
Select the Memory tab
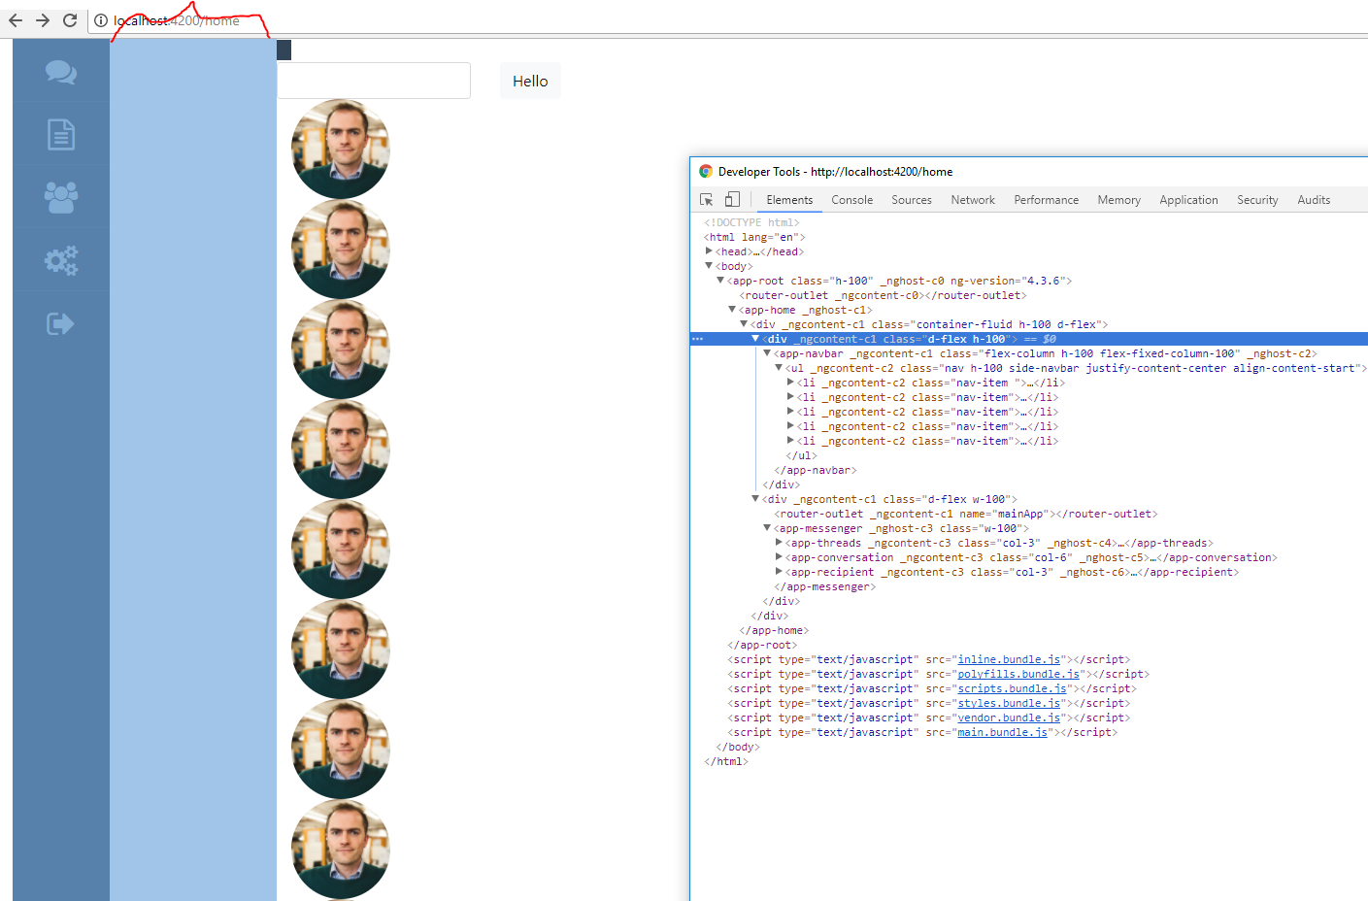(1118, 200)
